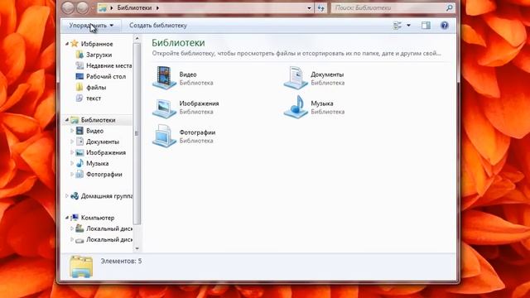The height and width of the screenshot is (298, 530).
Task: Open the Упорядочить menu
Action: [91, 26]
